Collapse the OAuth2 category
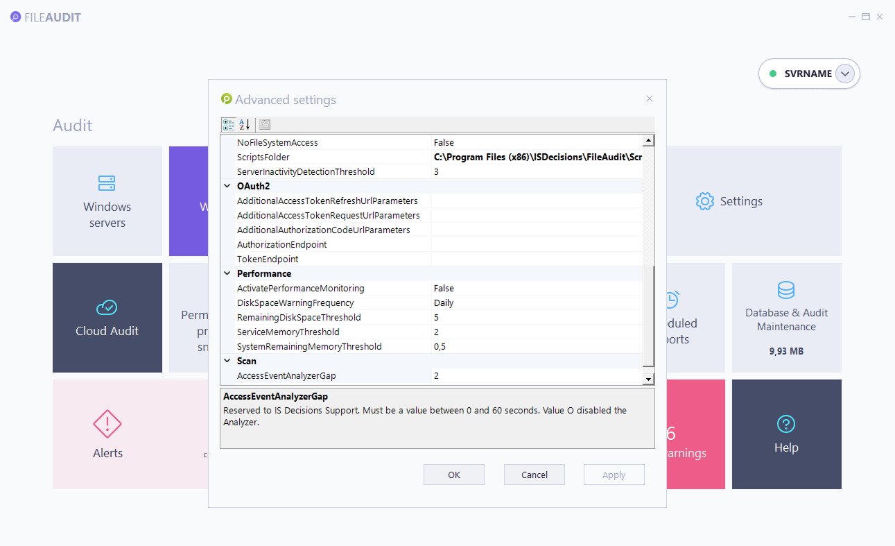Screen dimensions: 895x546 227,186
